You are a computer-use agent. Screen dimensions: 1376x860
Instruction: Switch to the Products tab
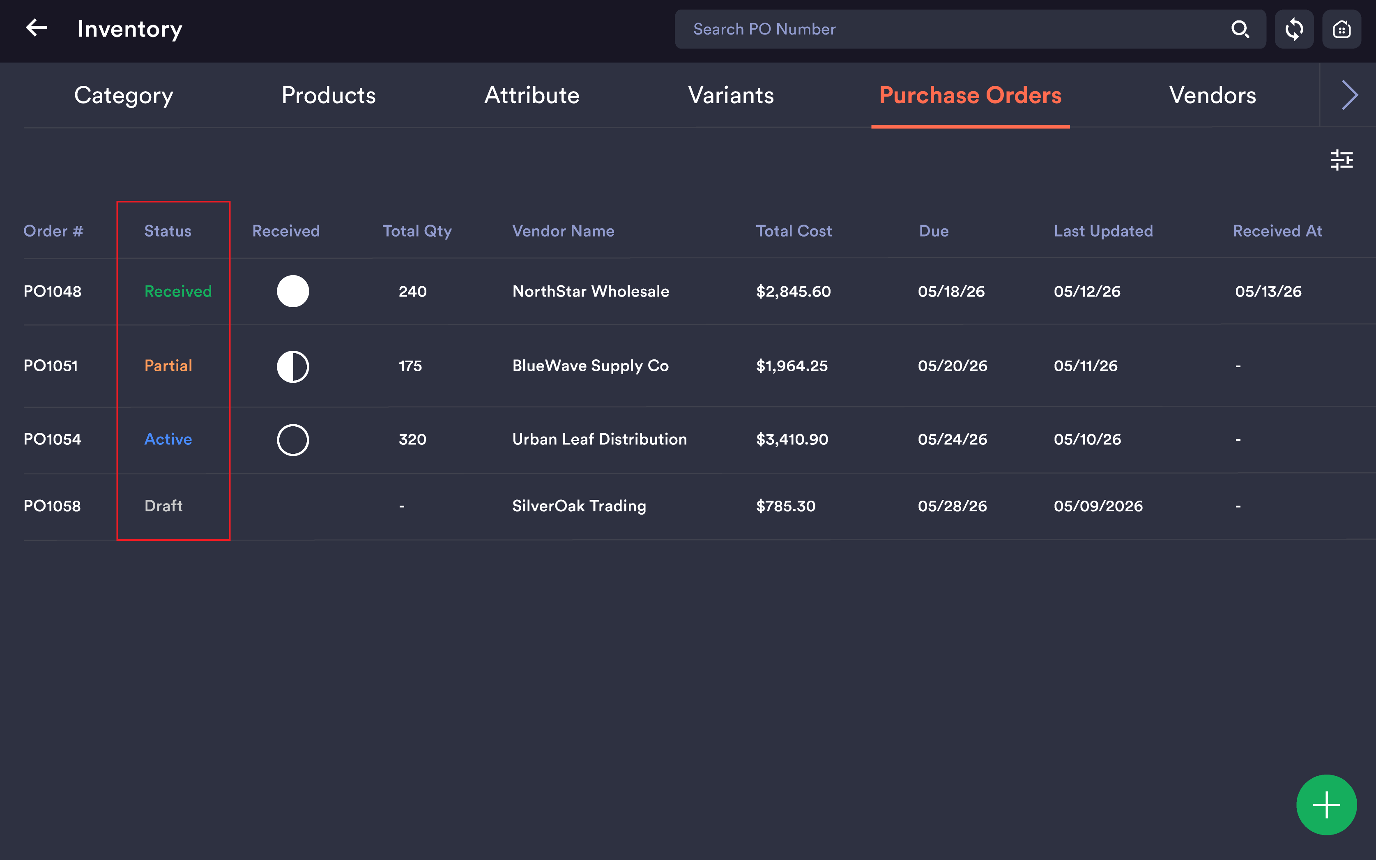coord(329,95)
